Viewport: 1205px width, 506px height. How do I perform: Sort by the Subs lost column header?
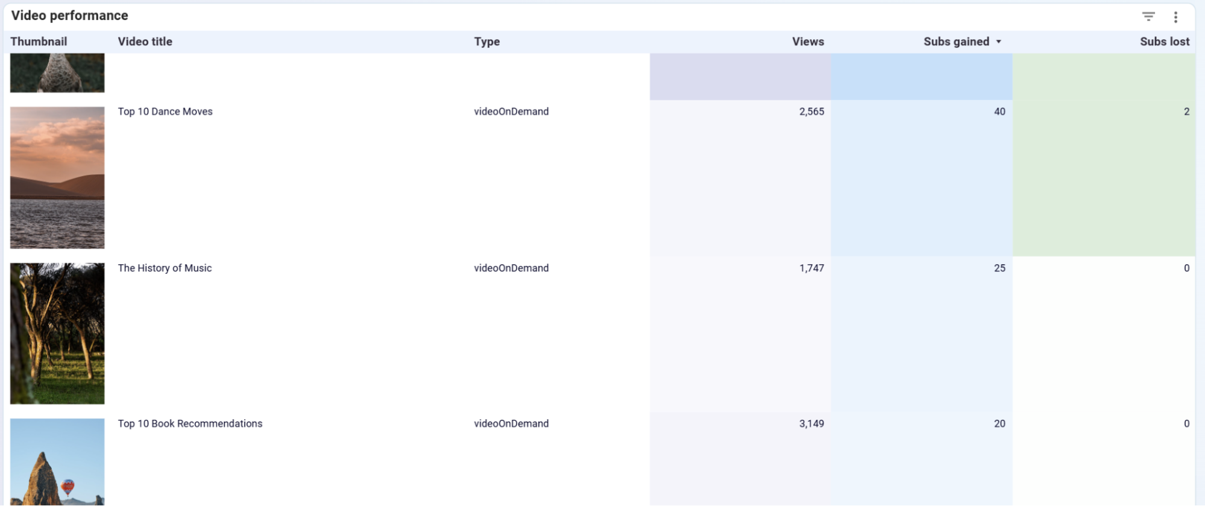tap(1165, 42)
